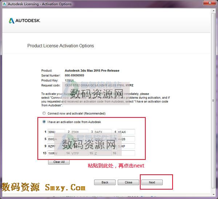Click Product License Activation Options heading

61,46
